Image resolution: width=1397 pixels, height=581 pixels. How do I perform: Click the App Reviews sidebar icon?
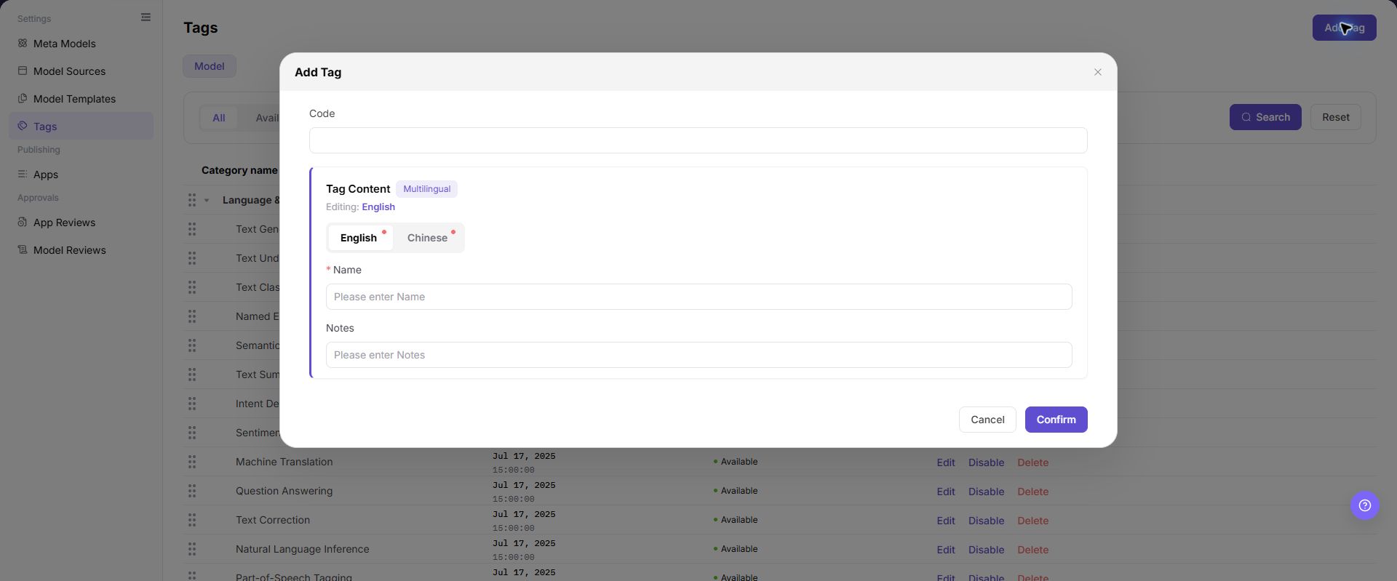(23, 223)
